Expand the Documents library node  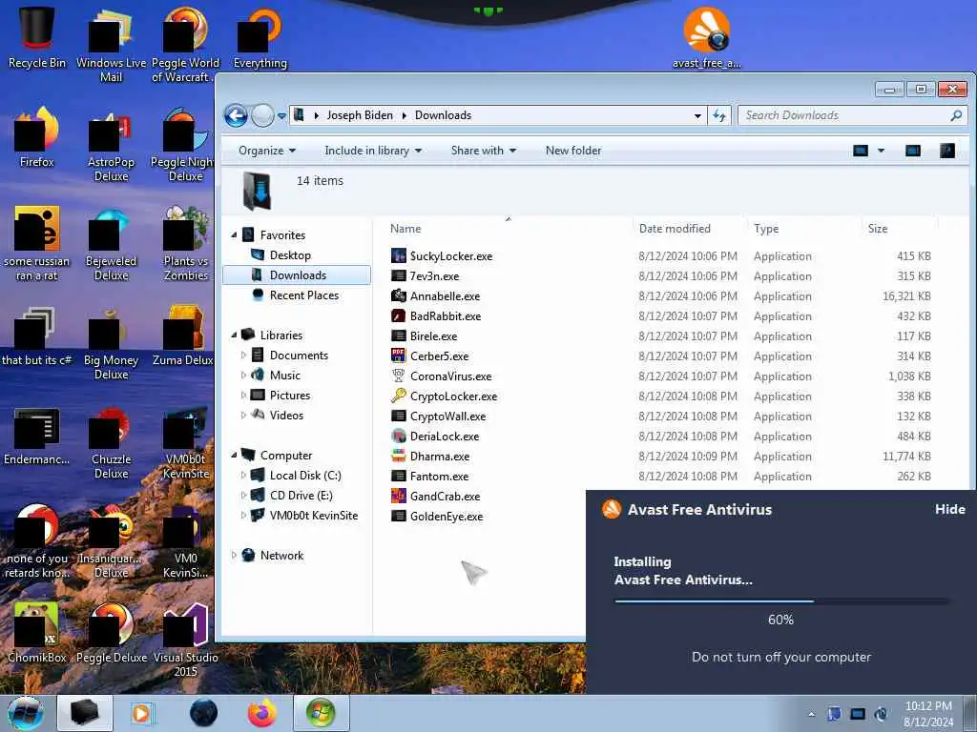click(x=243, y=355)
